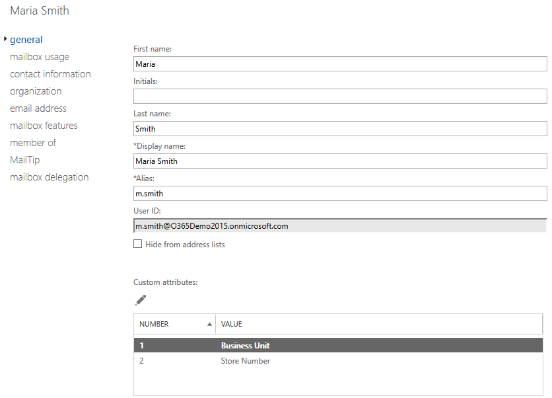The width and height of the screenshot is (552, 398).
Task: Switch to mailbox features section
Action: [x=44, y=126]
